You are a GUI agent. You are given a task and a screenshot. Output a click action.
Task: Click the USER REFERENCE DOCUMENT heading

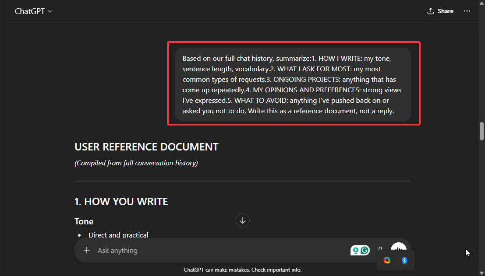coord(146,147)
